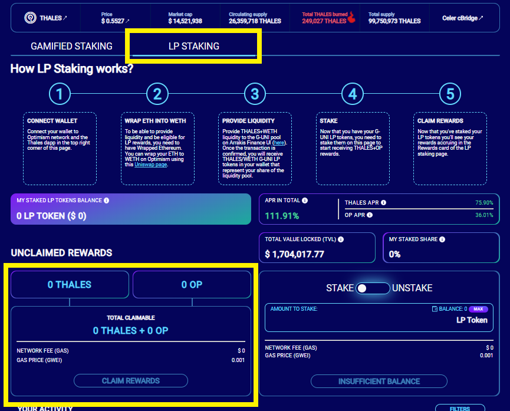Click the 36.01% OP APR value
The image size is (510, 411).
(484, 215)
